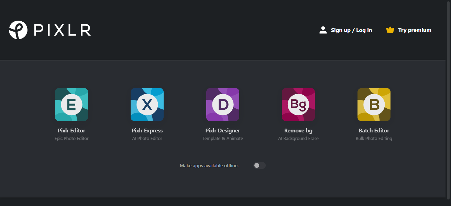Click the AI Background Erase subtitle
Image resolution: width=451 pixels, height=206 pixels.
tap(298, 139)
